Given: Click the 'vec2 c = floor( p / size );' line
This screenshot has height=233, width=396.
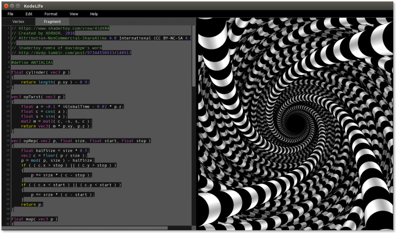Looking at the screenshot, I should pyautogui.click(x=54, y=156).
